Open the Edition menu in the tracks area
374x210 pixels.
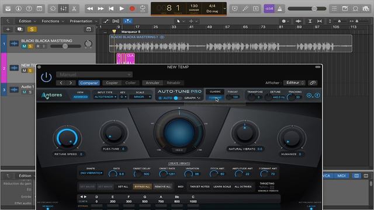tap(27, 21)
